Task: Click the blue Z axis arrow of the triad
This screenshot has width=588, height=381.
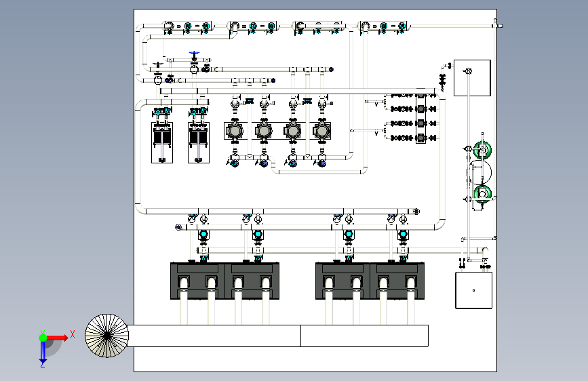Action: coord(43,353)
